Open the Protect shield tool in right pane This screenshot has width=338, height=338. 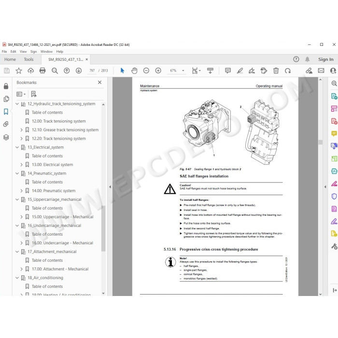(334, 196)
